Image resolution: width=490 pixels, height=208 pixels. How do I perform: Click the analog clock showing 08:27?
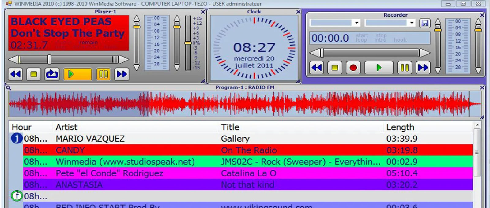coord(254,48)
